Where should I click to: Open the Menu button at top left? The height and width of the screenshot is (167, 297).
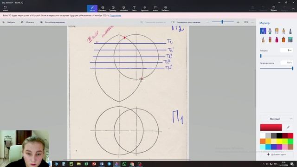click(5, 8)
